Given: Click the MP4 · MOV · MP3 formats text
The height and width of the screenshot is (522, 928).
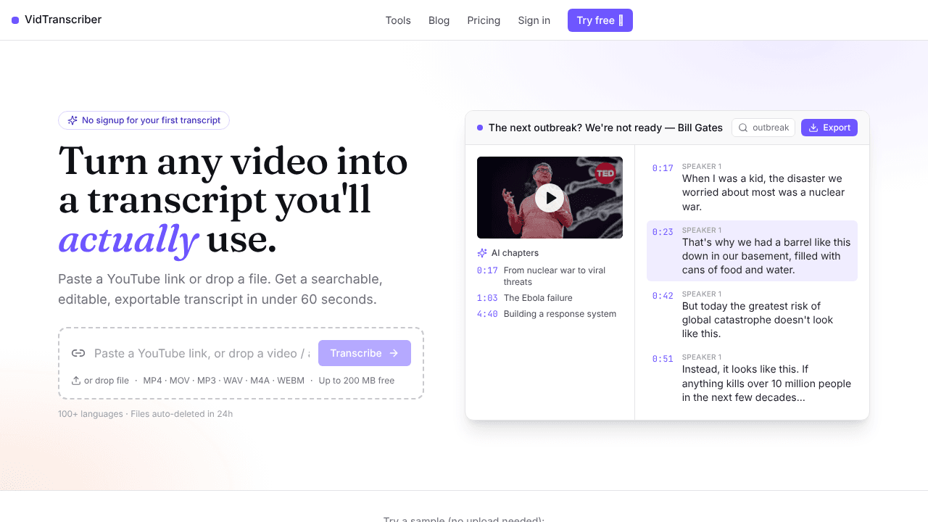Looking at the screenshot, I should point(223,381).
